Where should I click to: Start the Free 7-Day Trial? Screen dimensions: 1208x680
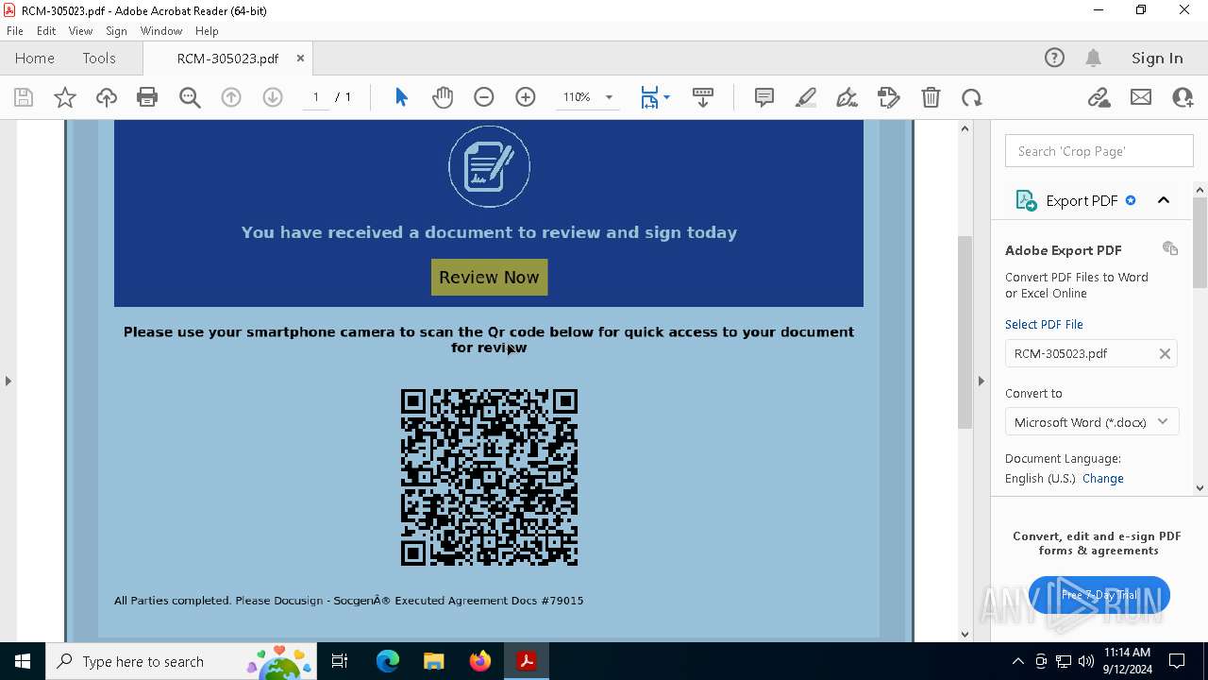[x=1099, y=595]
